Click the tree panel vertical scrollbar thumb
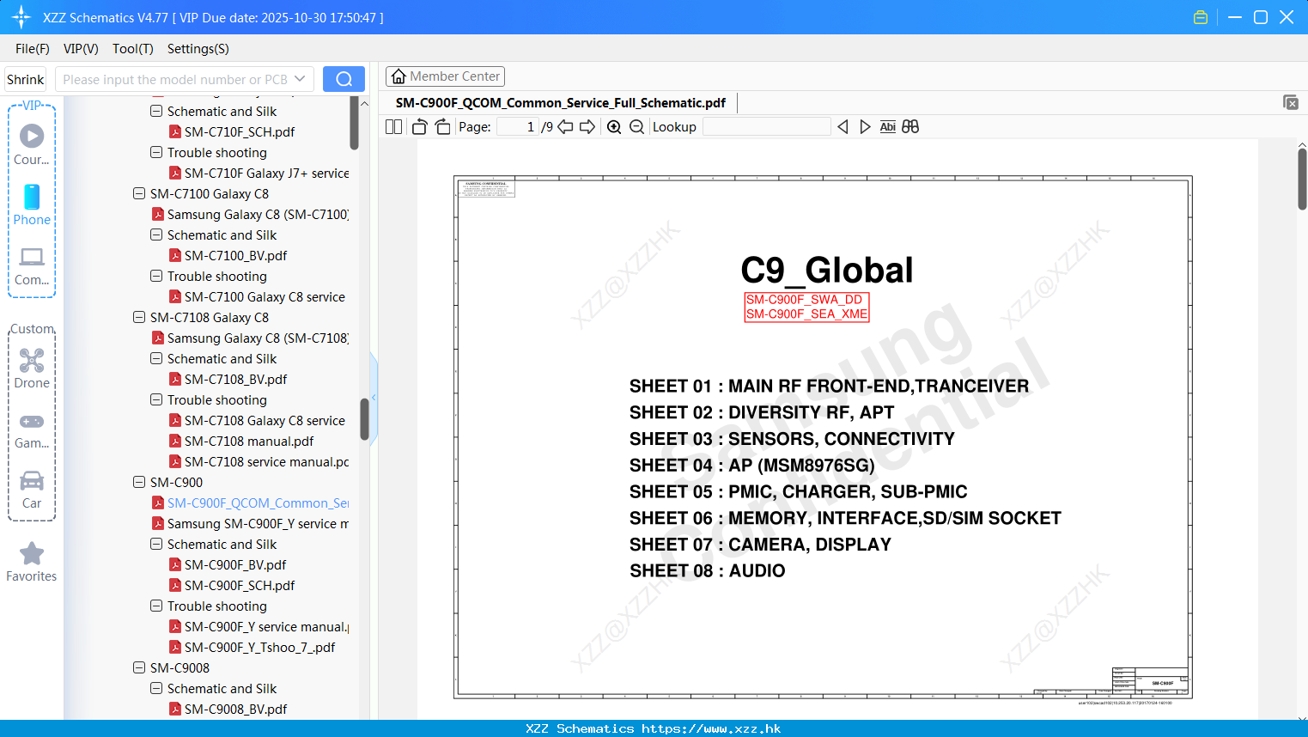Viewport: 1308px width, 737px height. [x=364, y=419]
